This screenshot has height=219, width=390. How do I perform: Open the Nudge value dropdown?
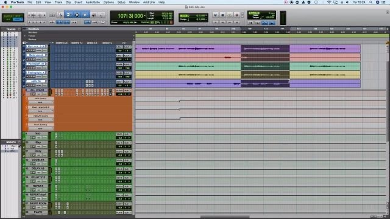coord(206,19)
